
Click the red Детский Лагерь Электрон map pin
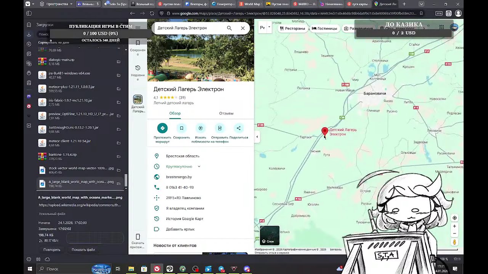(324, 132)
